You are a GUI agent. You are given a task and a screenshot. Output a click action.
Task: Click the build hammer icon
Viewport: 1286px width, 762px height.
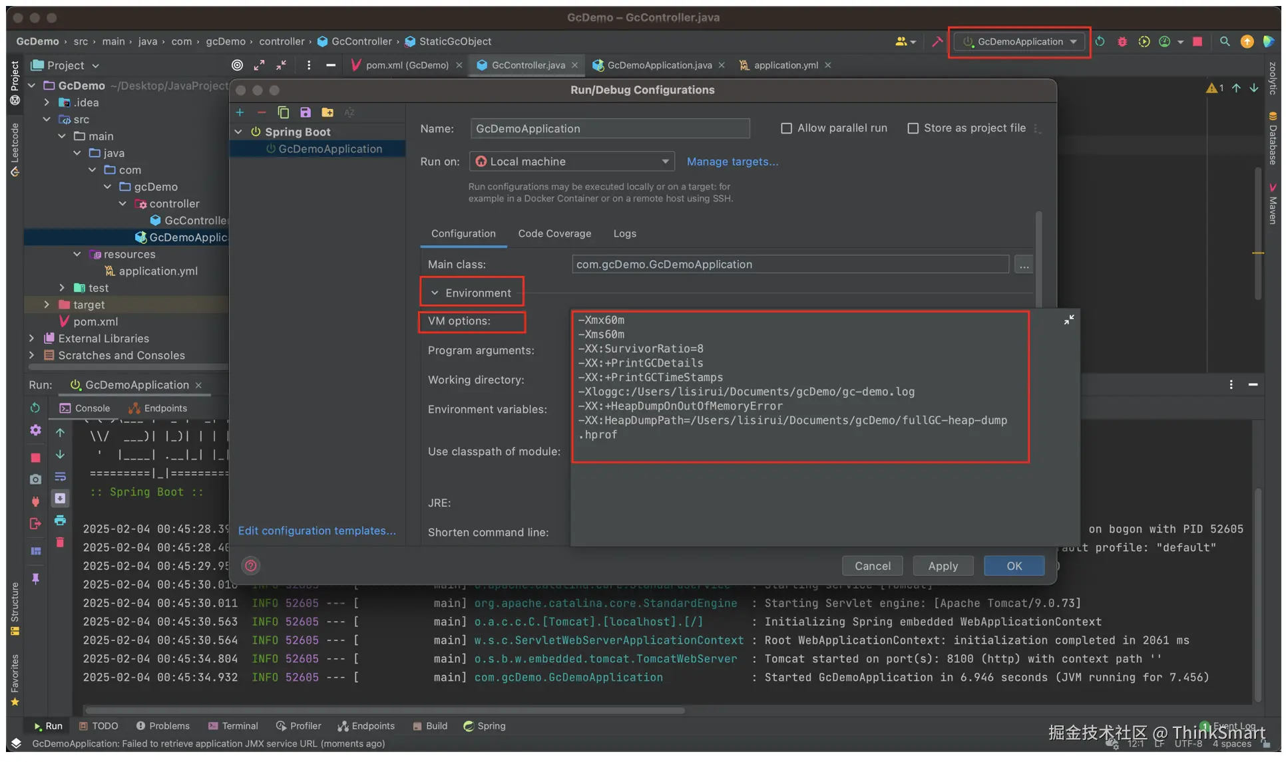pos(937,41)
